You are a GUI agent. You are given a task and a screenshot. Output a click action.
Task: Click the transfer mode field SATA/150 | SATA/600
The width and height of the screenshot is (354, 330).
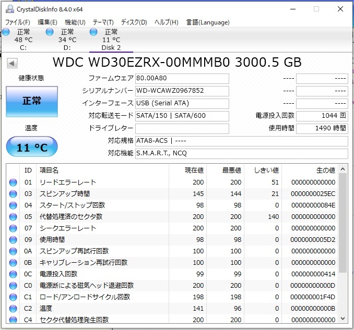(182, 116)
